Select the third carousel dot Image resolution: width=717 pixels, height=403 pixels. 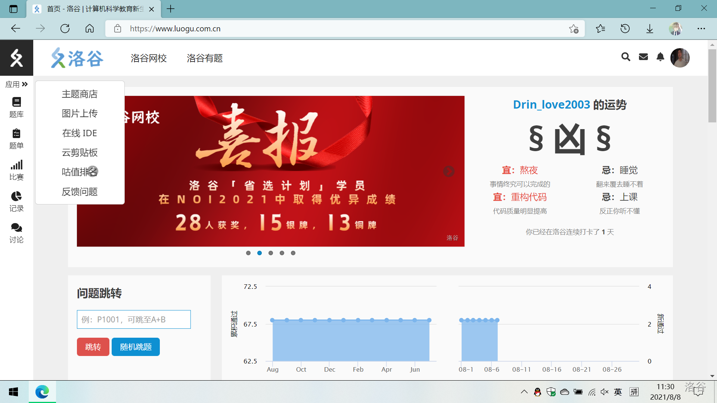(x=271, y=253)
